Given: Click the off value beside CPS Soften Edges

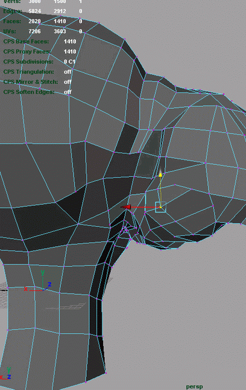Looking at the screenshot, I should pos(68,92).
